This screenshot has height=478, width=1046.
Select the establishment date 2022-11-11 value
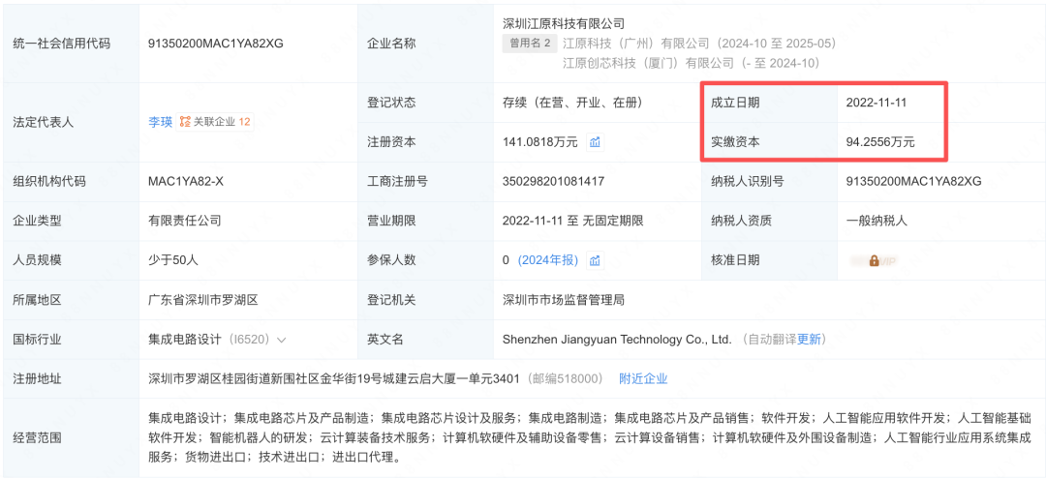coord(876,103)
